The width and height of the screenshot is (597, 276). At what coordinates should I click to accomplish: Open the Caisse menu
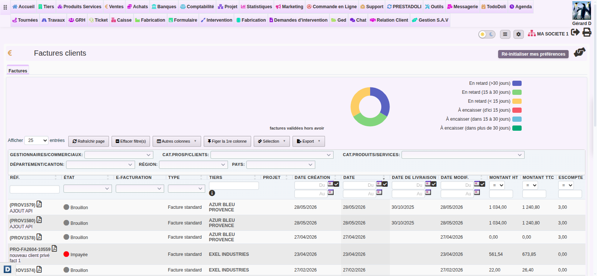coord(121,20)
